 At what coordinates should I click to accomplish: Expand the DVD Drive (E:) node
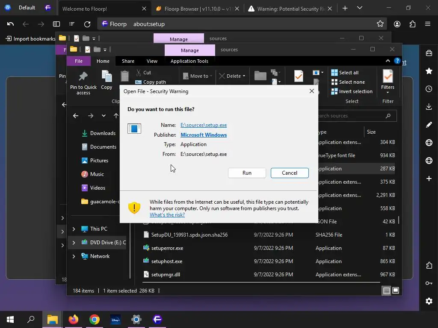point(74,243)
